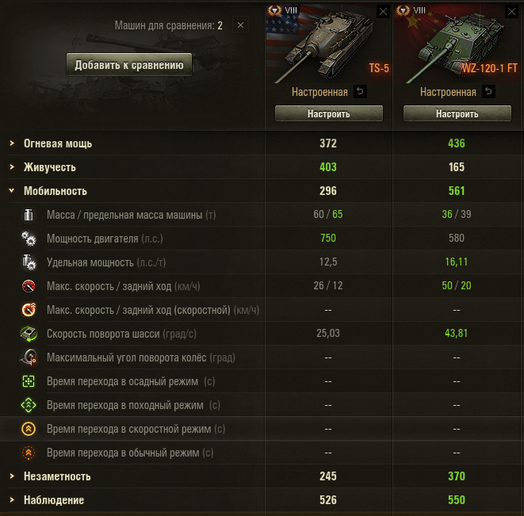Clear all compared vehicles with X

240,25
